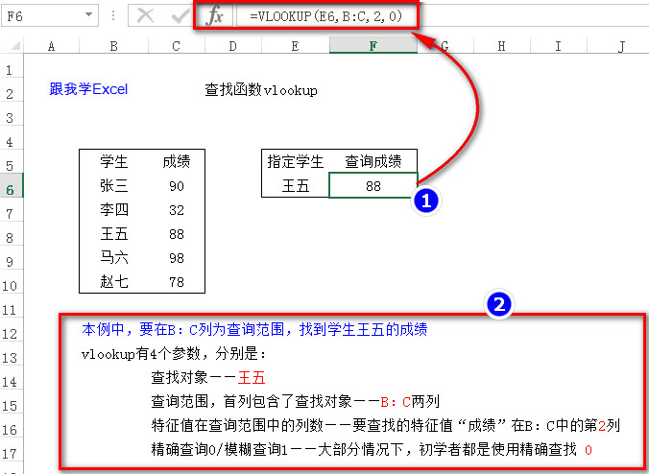Click the 'vlookup有4个参数' text line
The height and width of the screenshot is (474, 649).
(x=174, y=354)
